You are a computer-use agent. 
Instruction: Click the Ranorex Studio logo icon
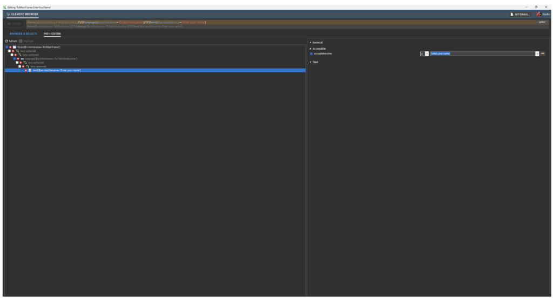[538, 14]
